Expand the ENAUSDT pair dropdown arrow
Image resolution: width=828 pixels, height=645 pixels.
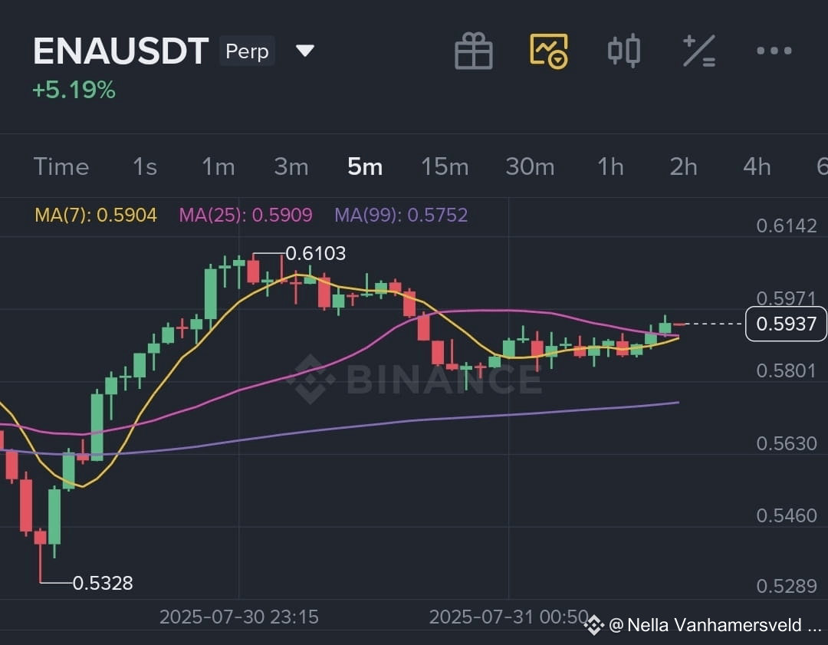305,51
